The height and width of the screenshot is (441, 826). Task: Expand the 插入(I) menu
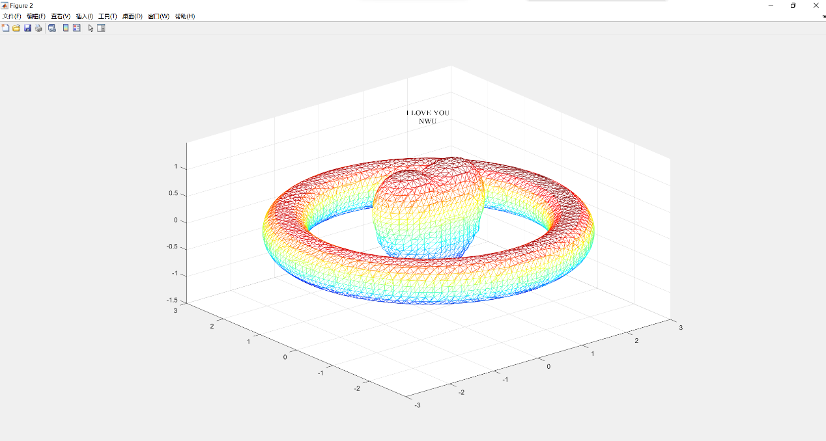point(85,16)
